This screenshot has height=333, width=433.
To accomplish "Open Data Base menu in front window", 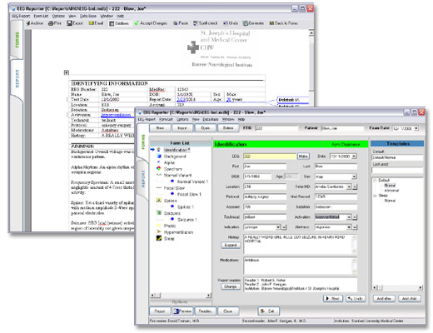I will pyautogui.click(x=210, y=119).
